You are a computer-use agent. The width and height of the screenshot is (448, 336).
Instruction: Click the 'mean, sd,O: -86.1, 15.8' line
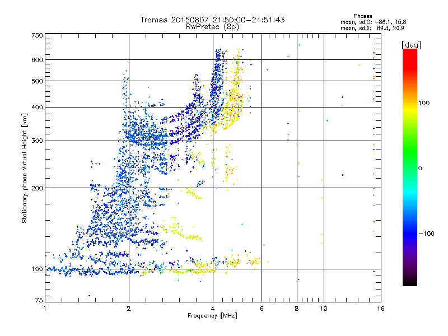tap(373, 22)
